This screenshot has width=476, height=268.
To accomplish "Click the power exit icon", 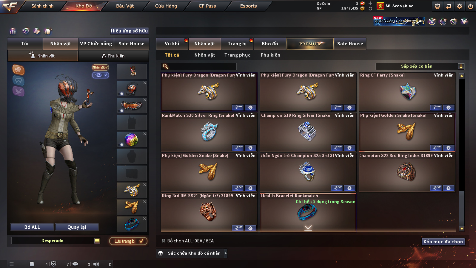I will click(471, 6).
